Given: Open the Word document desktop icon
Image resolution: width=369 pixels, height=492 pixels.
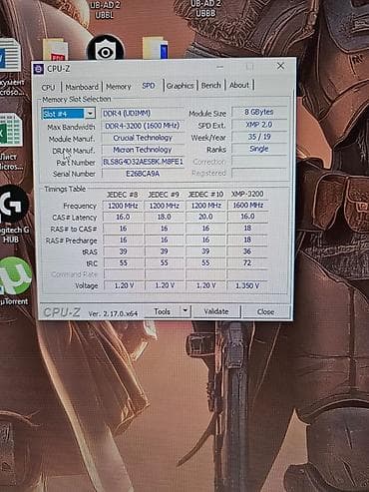Looking at the screenshot, I should point(10,55).
